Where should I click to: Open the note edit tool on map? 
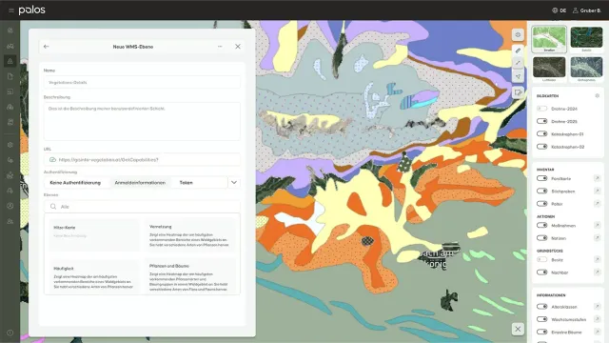click(x=518, y=92)
